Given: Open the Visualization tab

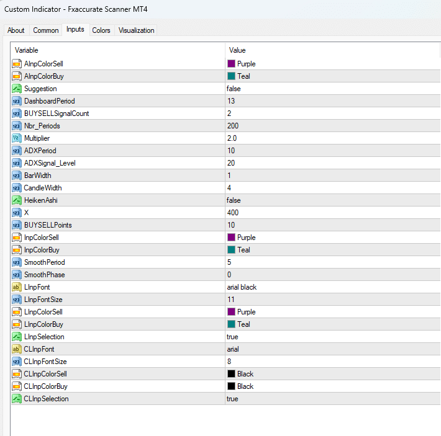Looking at the screenshot, I should [136, 30].
